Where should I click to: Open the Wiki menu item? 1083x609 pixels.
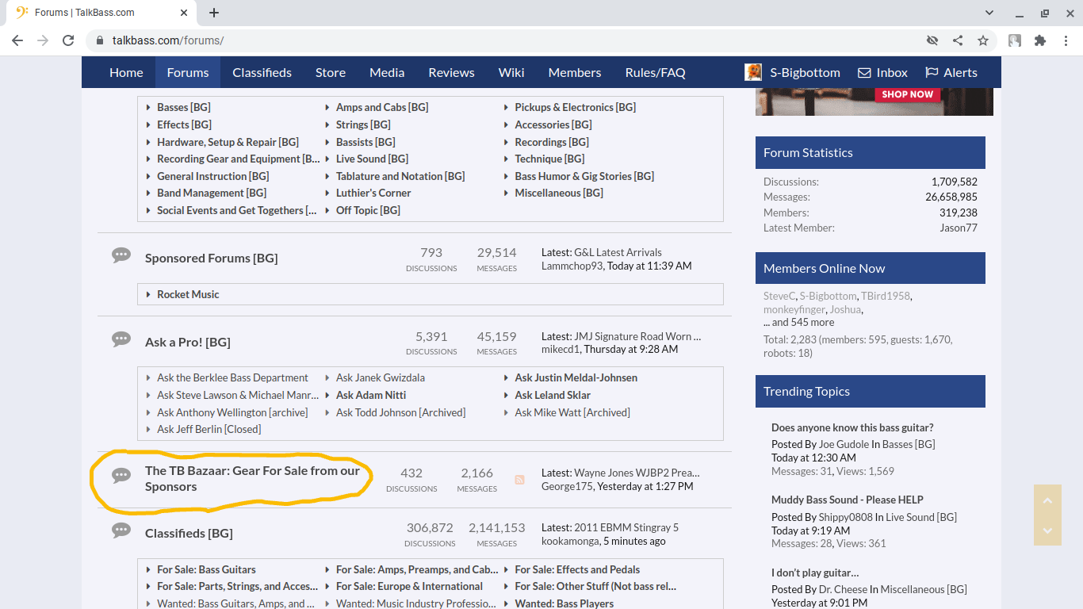click(x=511, y=72)
